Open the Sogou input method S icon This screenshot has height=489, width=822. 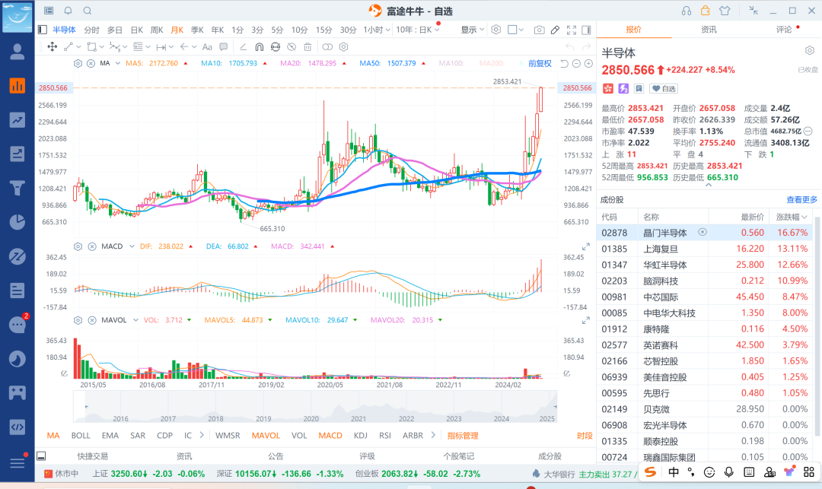[650, 472]
